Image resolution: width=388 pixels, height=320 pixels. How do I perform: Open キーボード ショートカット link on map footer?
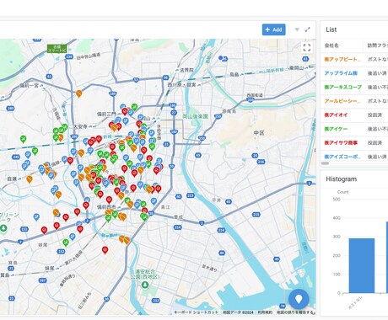196,312
